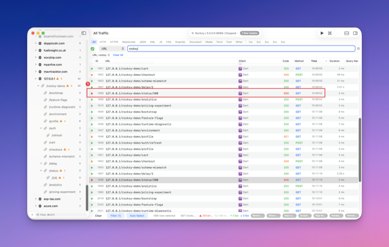Select row 1952 checkout POST request
This screenshot has height=247, width=389.
pos(224,161)
